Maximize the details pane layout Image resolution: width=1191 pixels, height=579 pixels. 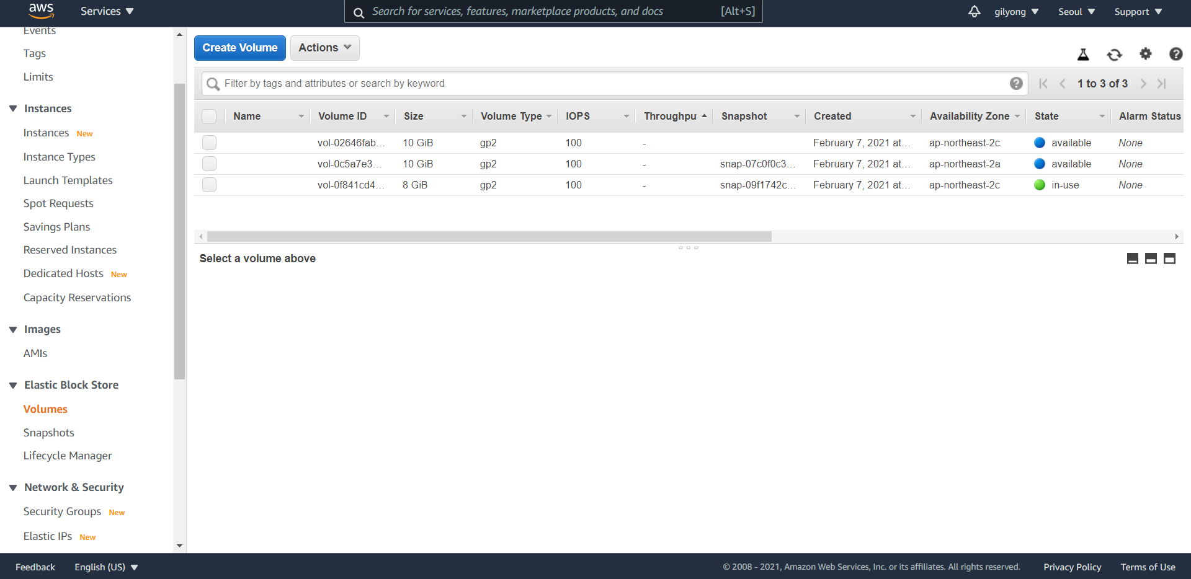[x=1169, y=259]
